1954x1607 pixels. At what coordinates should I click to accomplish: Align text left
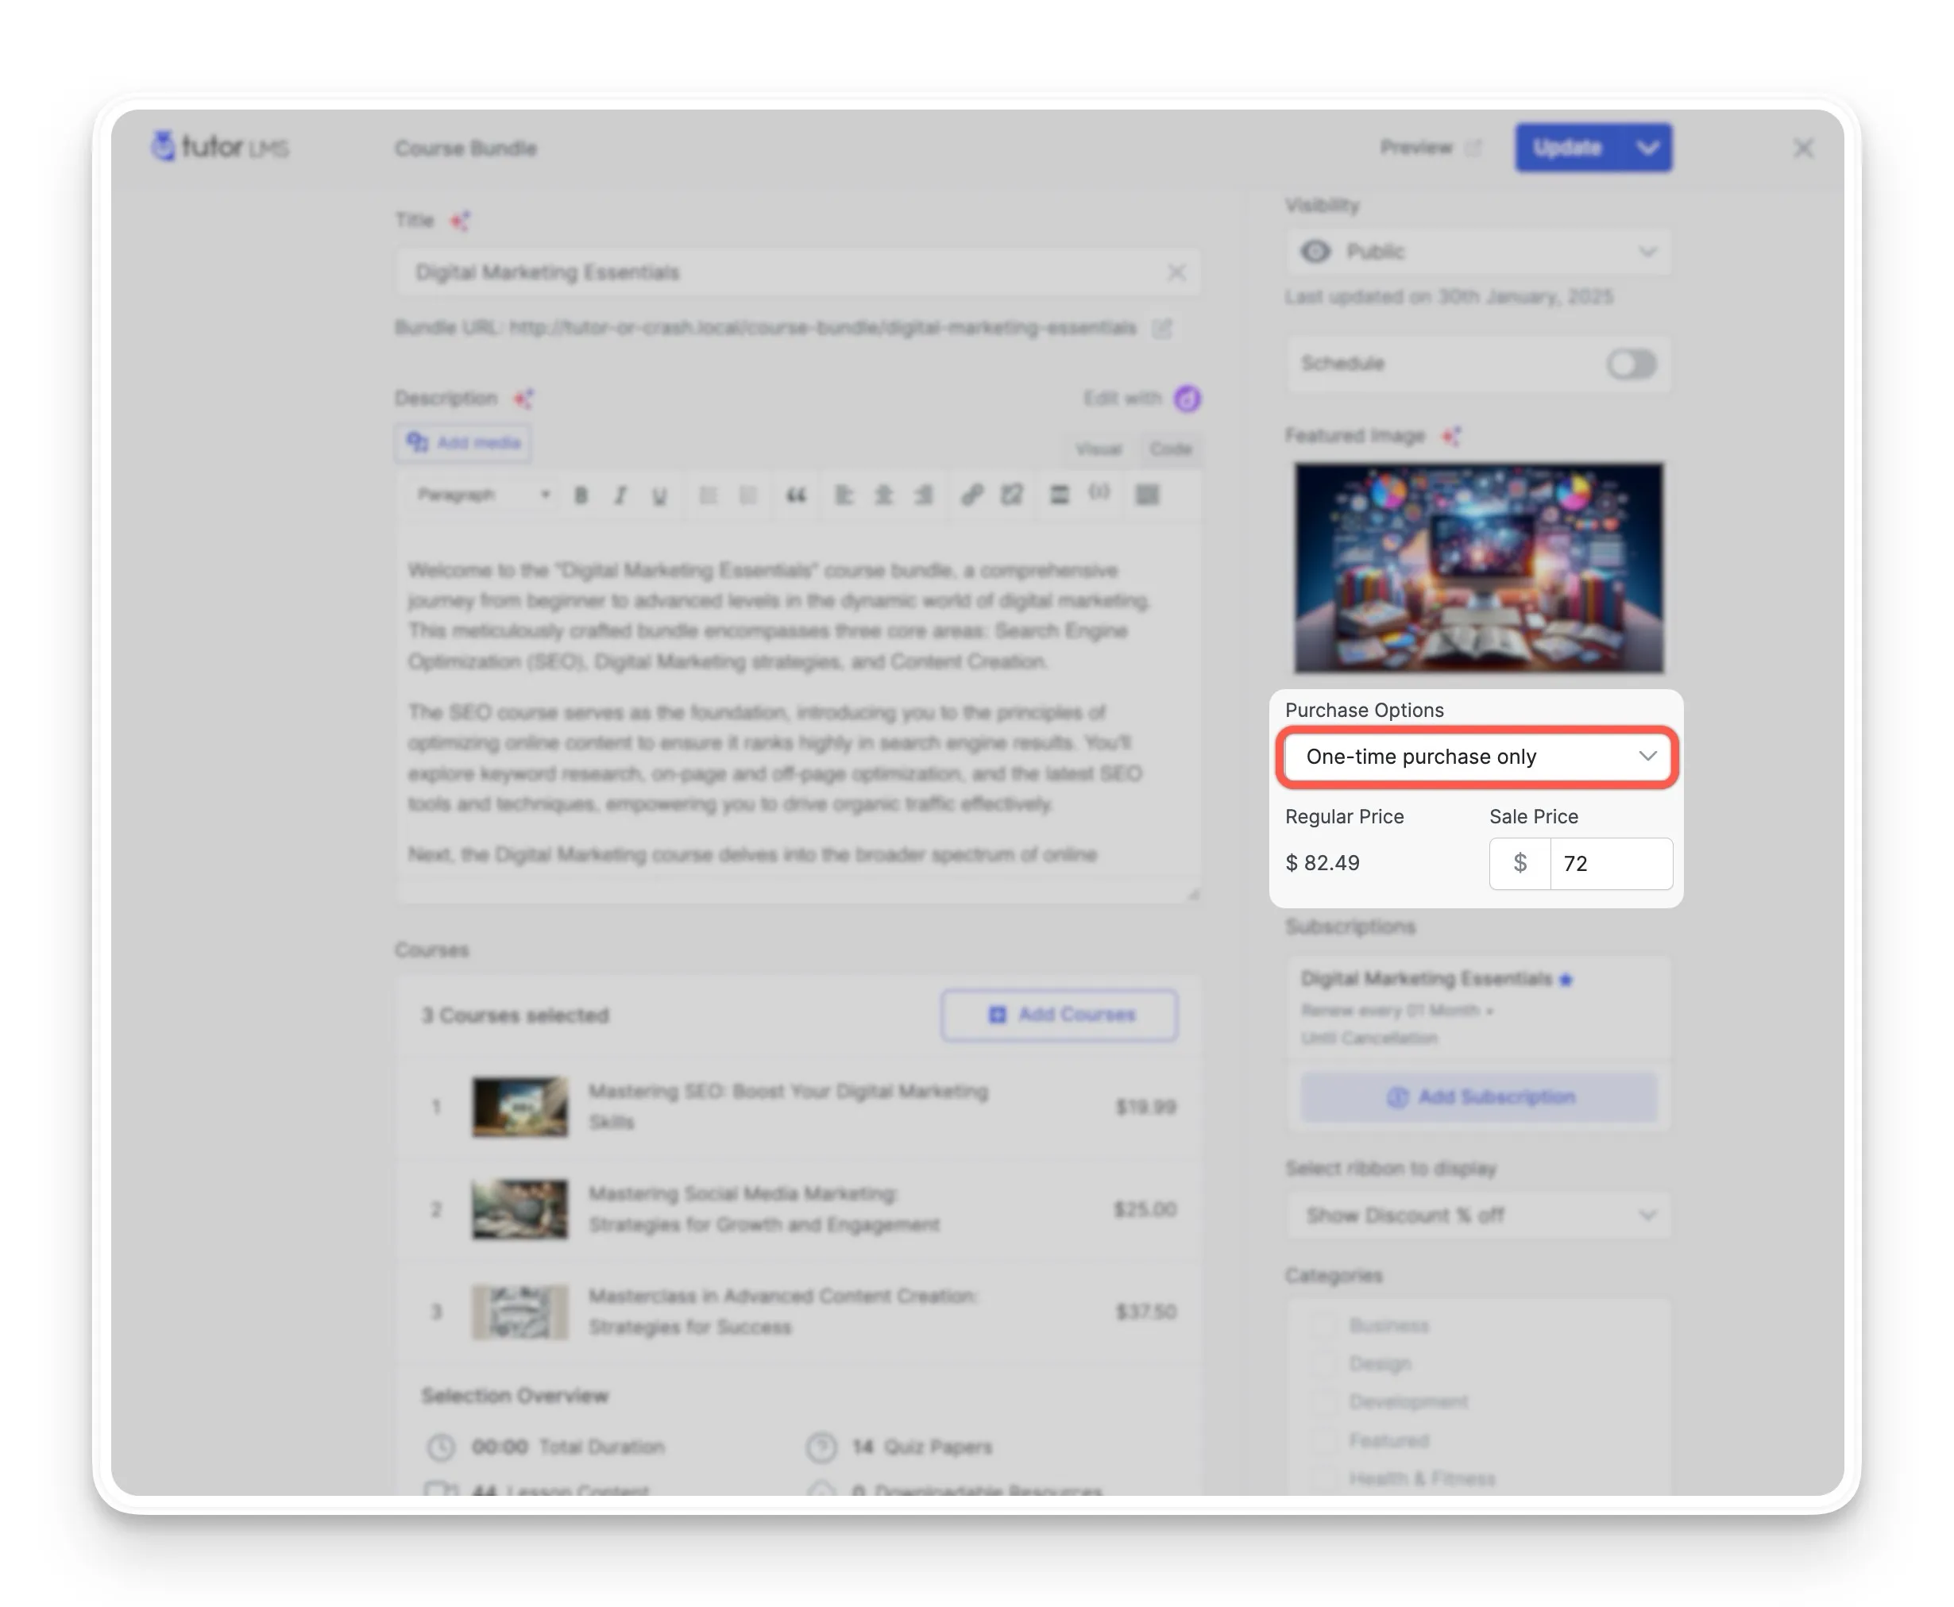coord(844,495)
